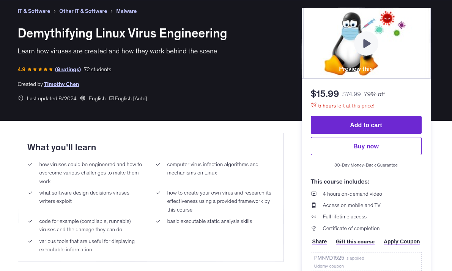Click the 'Certificate of completion' text
The image size is (452, 271).
[x=351, y=229]
